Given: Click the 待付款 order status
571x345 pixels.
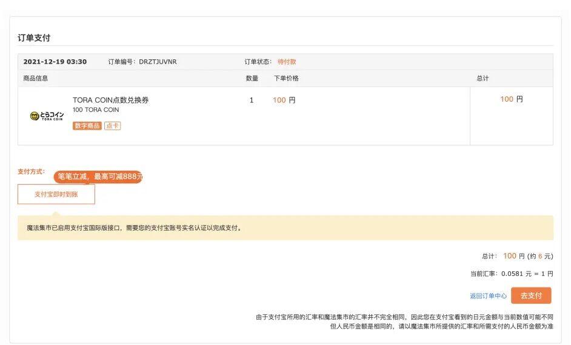Looking at the screenshot, I should (x=287, y=62).
